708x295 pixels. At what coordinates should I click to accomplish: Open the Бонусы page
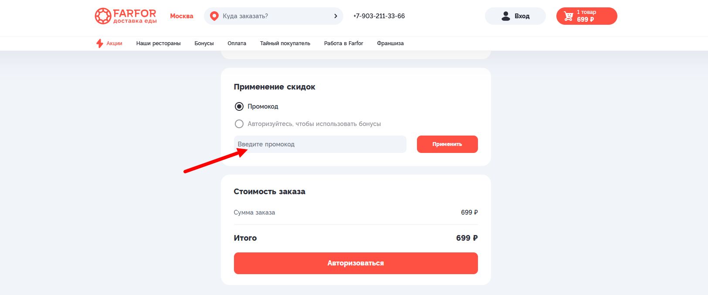pyautogui.click(x=204, y=43)
